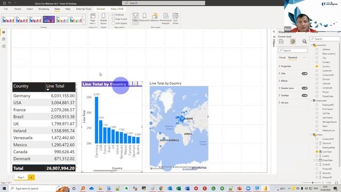
Task: Switch to the Home ribbon tab
Action: (18, 9)
